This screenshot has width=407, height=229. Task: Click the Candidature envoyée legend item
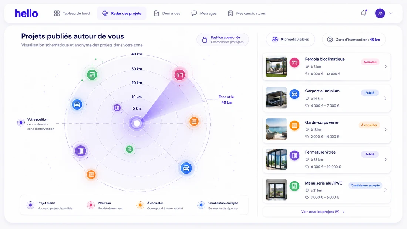click(218, 205)
